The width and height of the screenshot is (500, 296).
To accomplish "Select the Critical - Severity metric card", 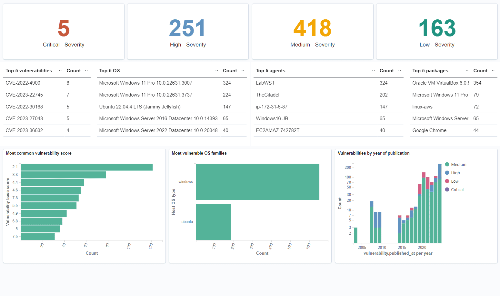I will tap(64, 31).
